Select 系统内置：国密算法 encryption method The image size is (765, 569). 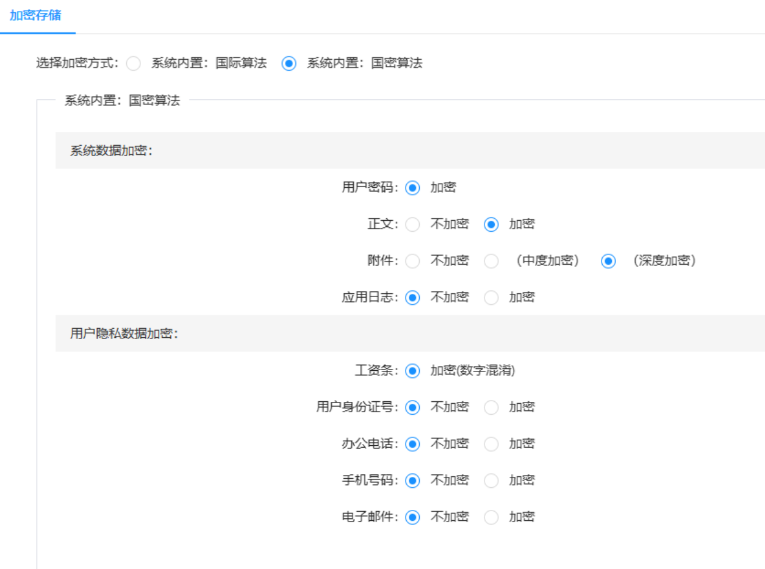289,63
